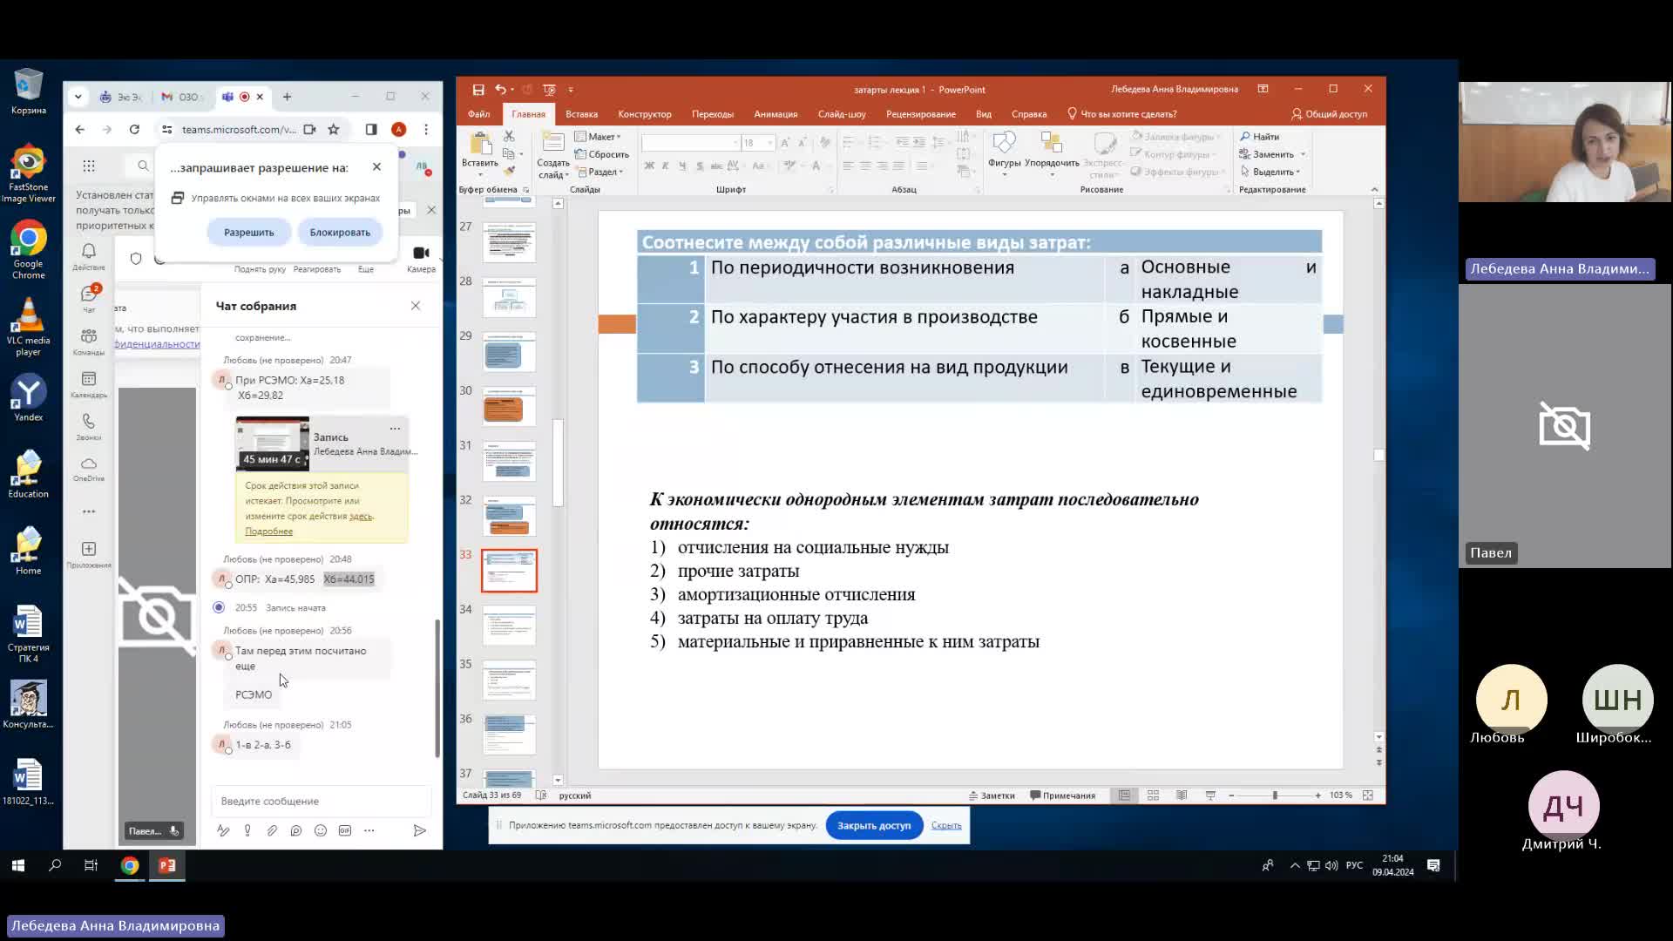Switch to Slide Sorter view in the status bar

click(1153, 795)
